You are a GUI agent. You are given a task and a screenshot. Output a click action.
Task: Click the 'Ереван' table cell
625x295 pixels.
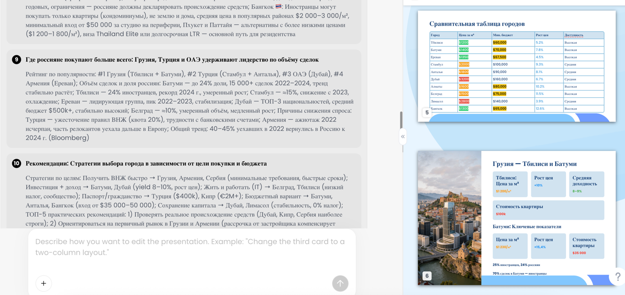coord(443,57)
